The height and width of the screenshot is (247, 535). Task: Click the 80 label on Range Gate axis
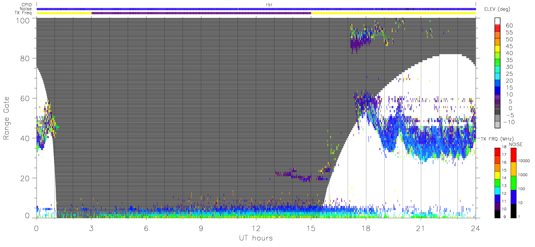(x=25, y=58)
